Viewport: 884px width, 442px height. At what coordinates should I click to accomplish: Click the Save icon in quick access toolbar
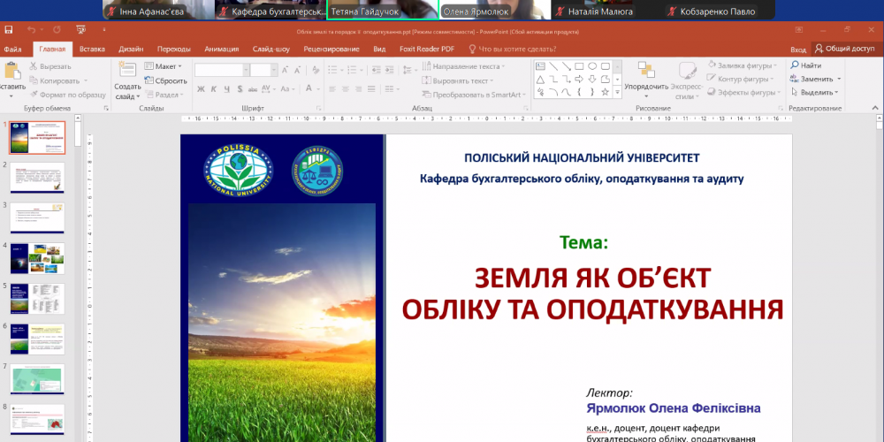pyautogui.click(x=8, y=30)
